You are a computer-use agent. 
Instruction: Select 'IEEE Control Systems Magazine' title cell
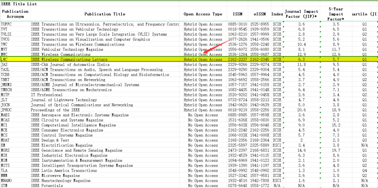[x=105, y=135]
